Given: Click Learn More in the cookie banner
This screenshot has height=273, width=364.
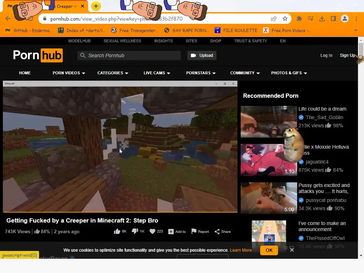Looking at the screenshot, I should click(241, 250).
